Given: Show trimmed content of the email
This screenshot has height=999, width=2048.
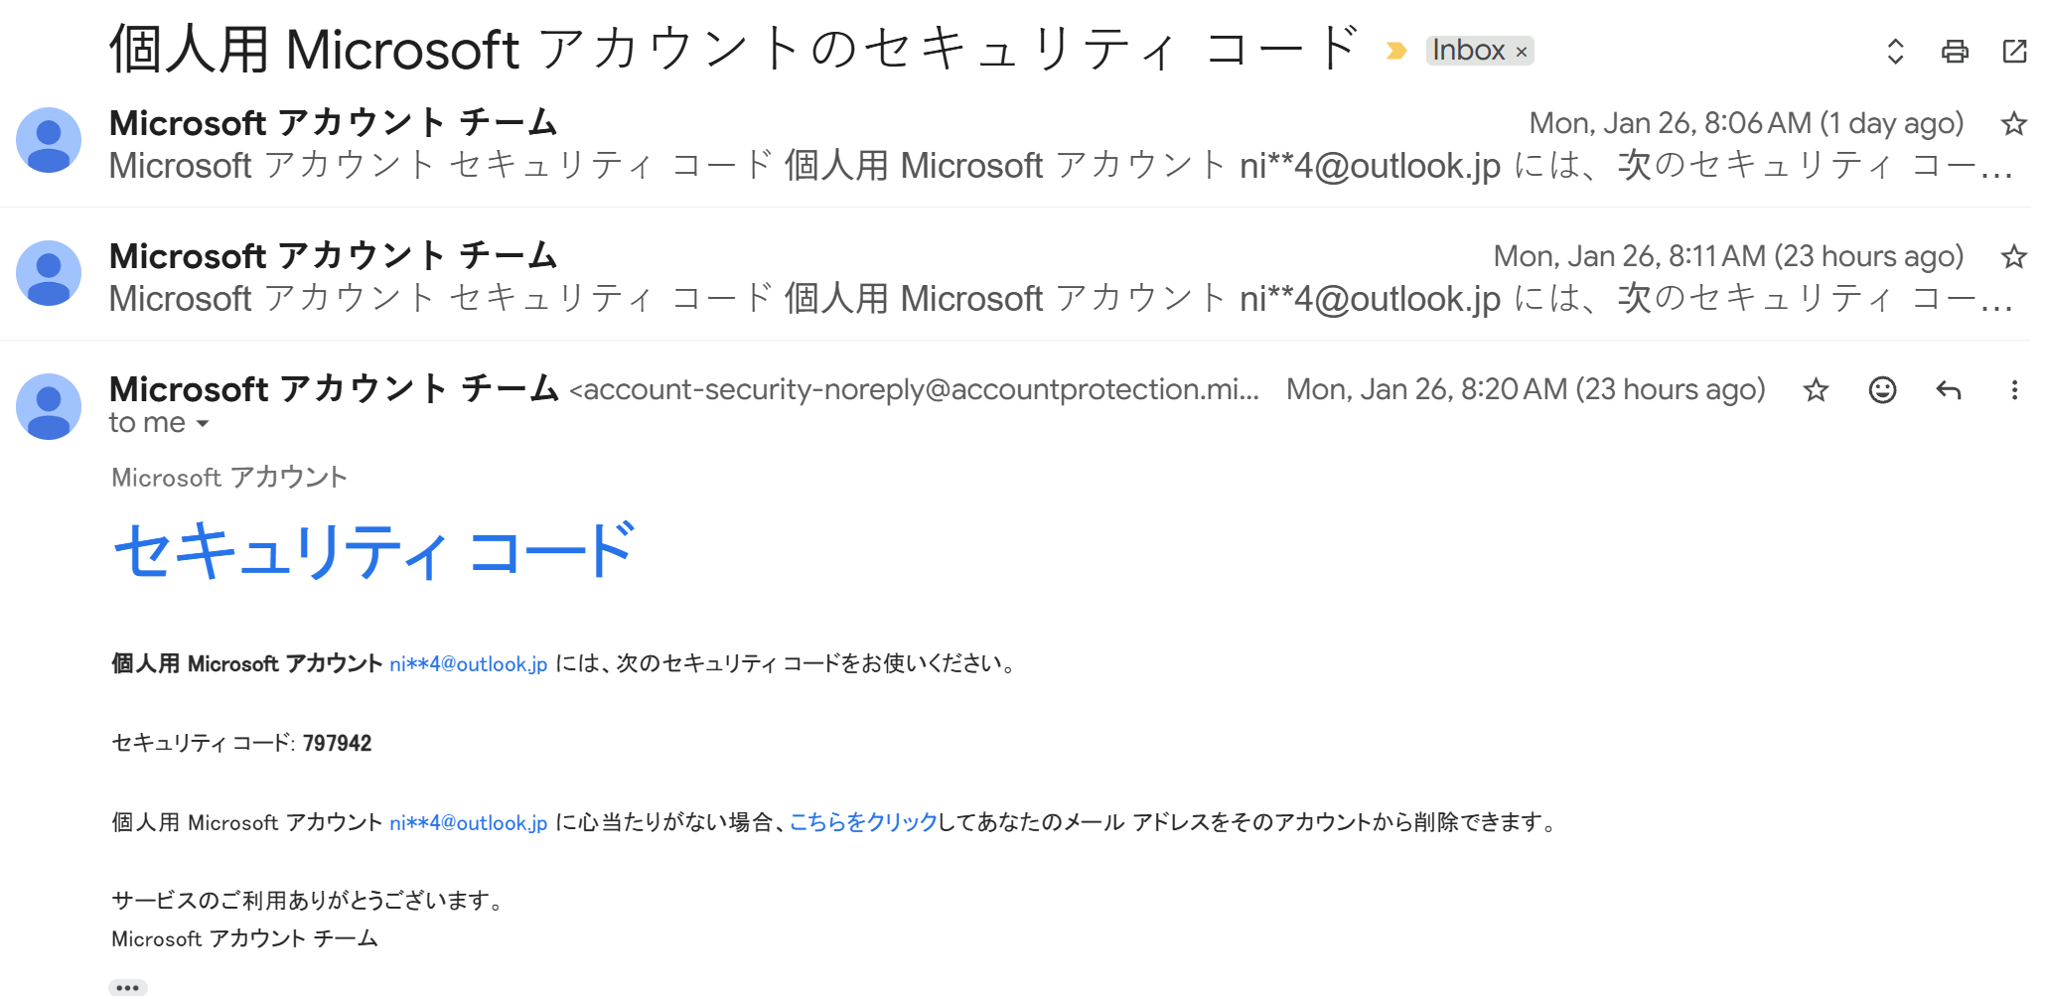Looking at the screenshot, I should coord(127,986).
